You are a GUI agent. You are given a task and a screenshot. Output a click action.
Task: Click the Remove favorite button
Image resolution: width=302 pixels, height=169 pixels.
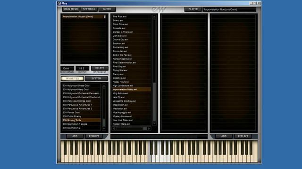[94, 136]
